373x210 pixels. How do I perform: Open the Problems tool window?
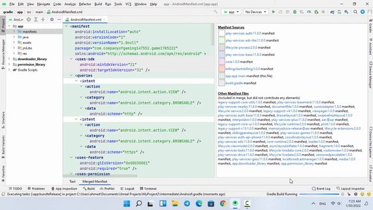[36, 188]
